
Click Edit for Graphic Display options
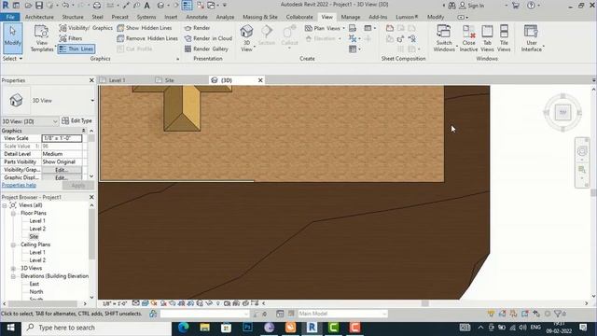[62, 178]
